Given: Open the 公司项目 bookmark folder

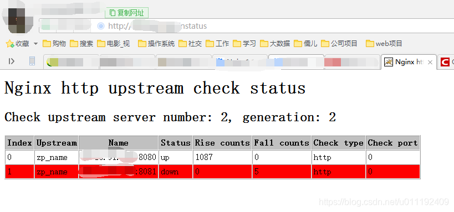Looking at the screenshot, I should click(339, 44).
